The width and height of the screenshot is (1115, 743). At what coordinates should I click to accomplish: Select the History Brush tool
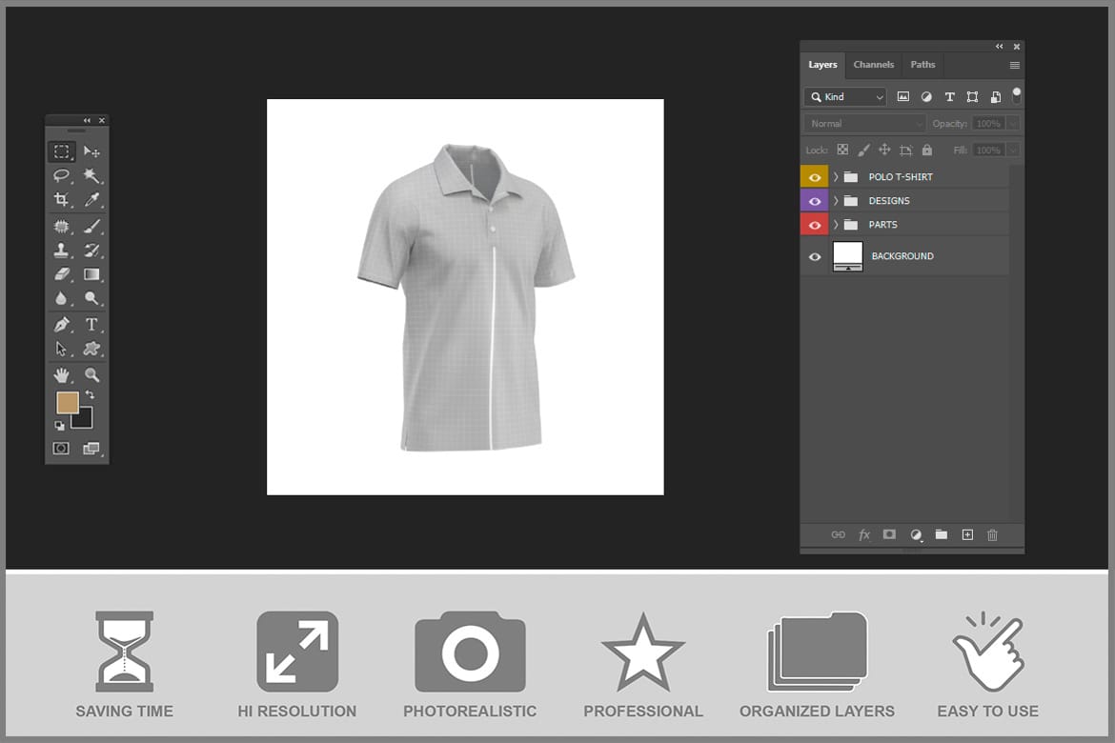click(x=91, y=251)
